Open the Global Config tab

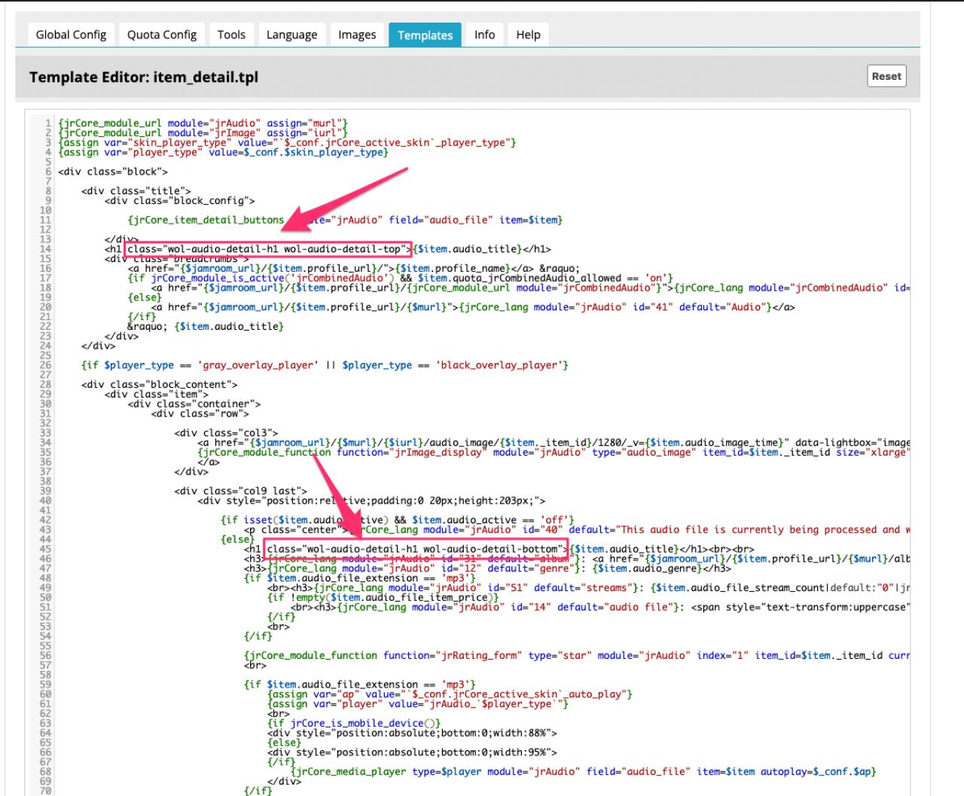click(x=71, y=35)
